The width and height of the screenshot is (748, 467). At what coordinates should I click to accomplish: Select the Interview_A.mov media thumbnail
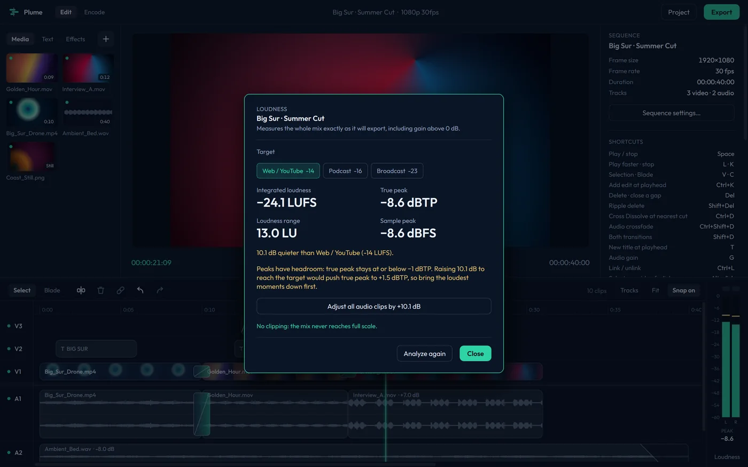88,68
